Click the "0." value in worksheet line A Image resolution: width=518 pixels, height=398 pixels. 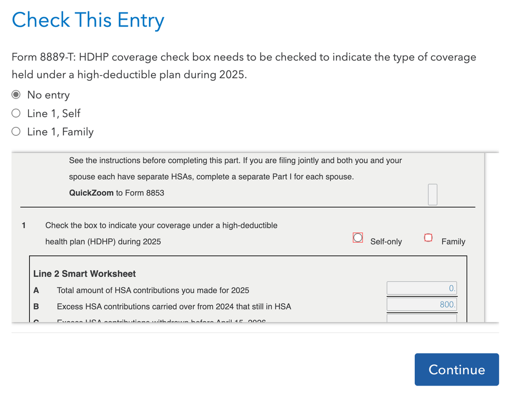click(452, 288)
